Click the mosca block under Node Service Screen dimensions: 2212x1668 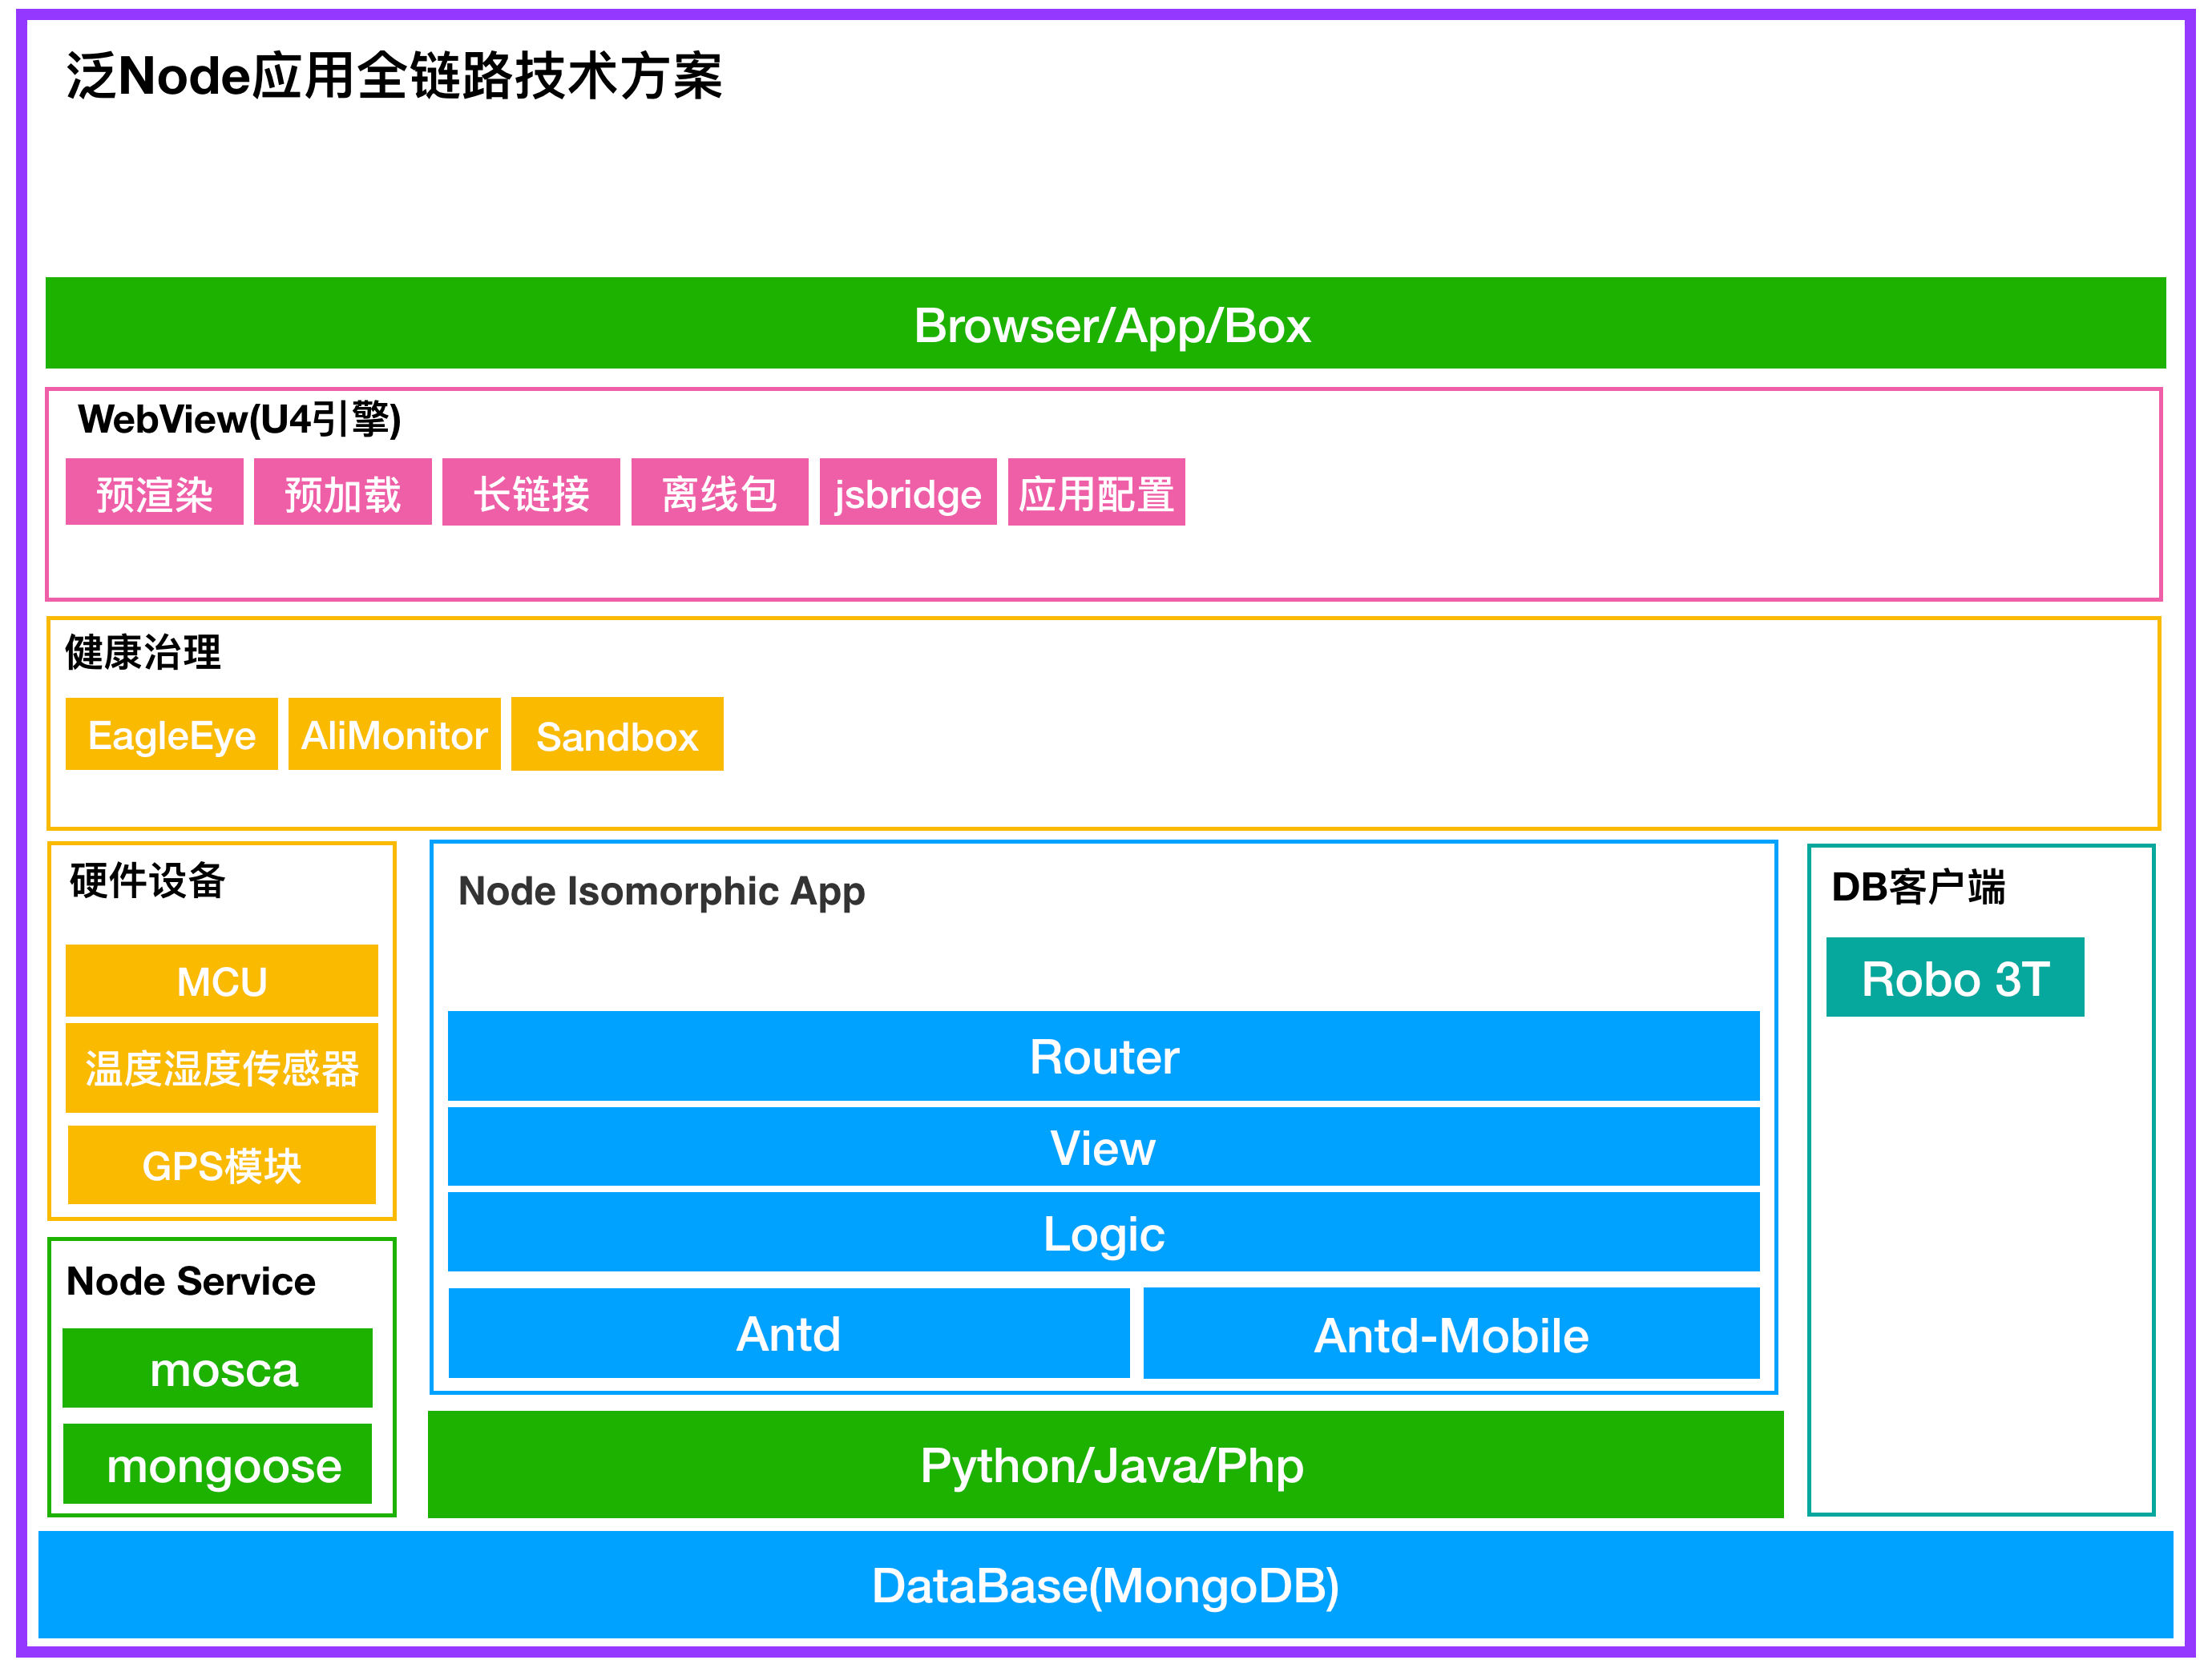pyautogui.click(x=218, y=1370)
